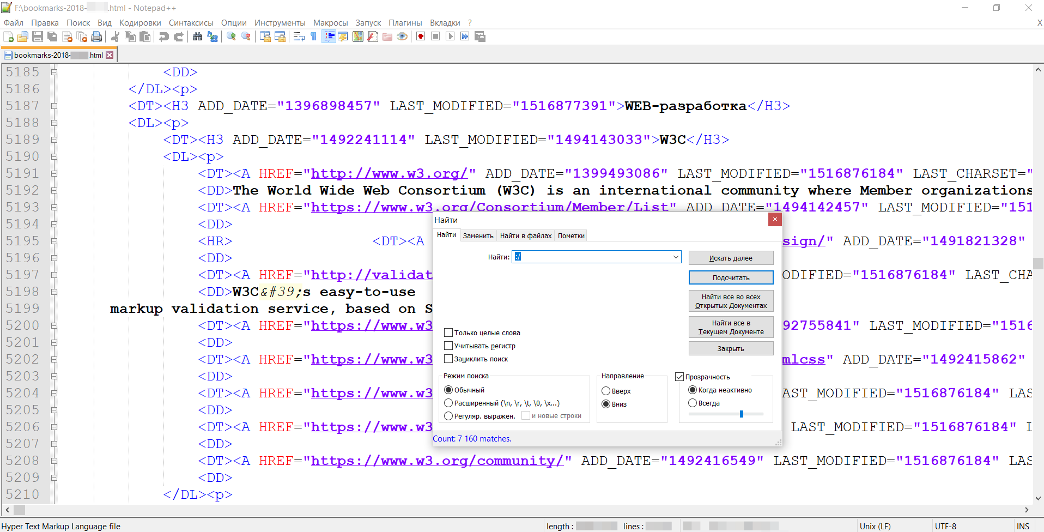Open the 'Макросы' menu
The height and width of the screenshot is (532, 1044).
tap(330, 23)
